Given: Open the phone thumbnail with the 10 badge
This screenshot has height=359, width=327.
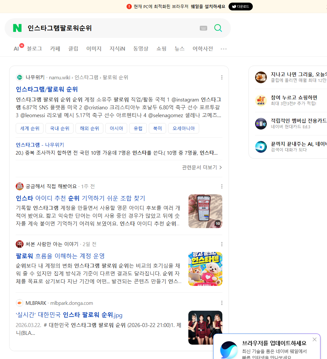Looking at the screenshot, I should click(205, 211).
